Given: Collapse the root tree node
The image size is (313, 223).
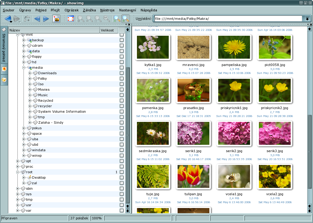Looking at the screenshot, I should tap(17, 172).
